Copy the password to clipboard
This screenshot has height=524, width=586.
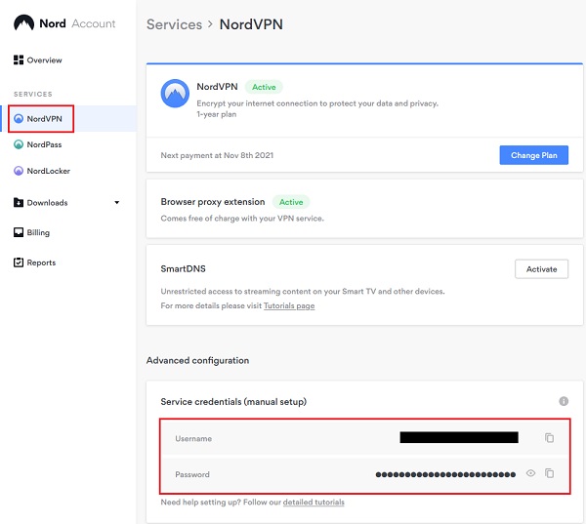tap(549, 473)
